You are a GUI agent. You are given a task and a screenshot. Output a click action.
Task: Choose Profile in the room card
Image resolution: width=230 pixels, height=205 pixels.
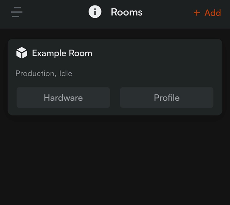click(x=167, y=98)
